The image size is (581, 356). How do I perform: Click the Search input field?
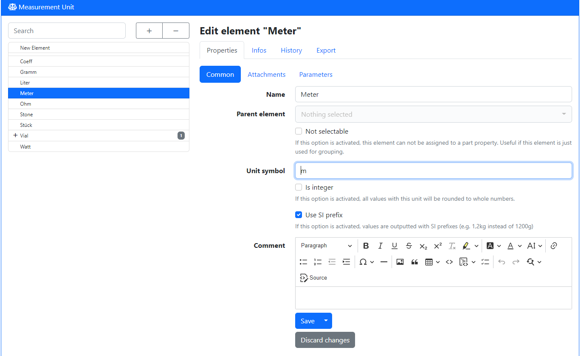(67, 31)
